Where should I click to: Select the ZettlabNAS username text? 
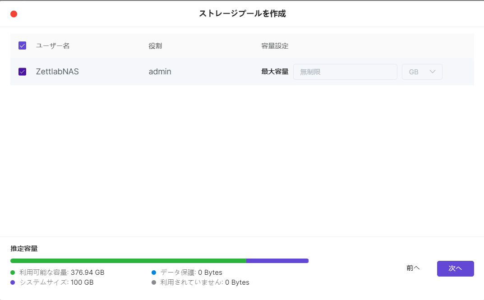57,72
